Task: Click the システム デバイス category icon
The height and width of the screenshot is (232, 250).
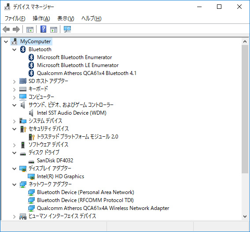Action: pos(23,121)
